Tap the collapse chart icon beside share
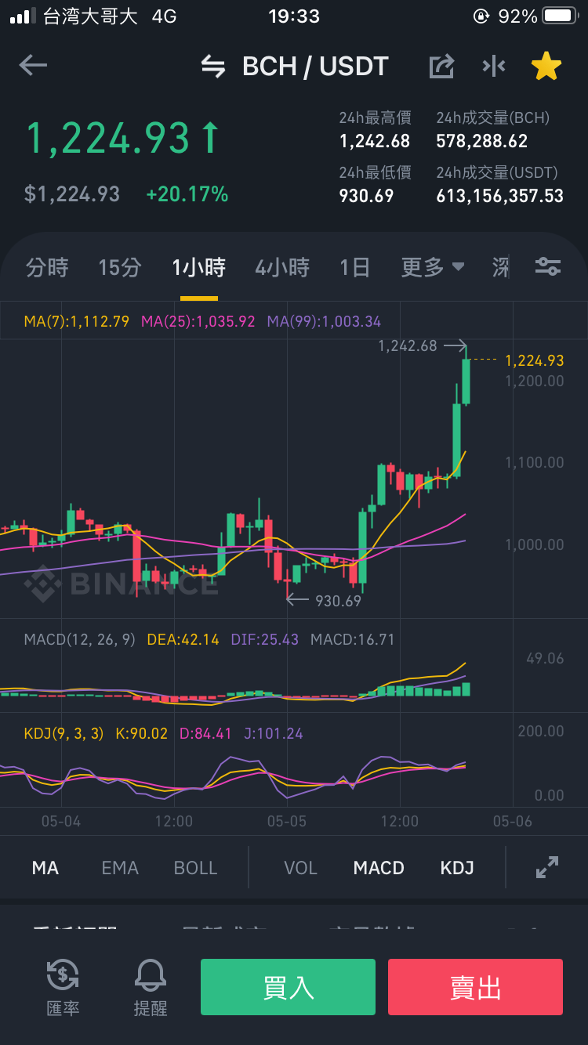 494,67
